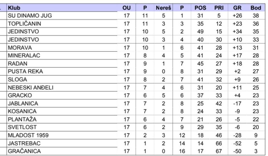Click the MORAVA club row name

(20, 48)
